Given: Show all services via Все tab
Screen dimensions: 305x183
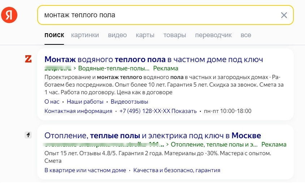Looking at the screenshot, I should click(x=246, y=35).
